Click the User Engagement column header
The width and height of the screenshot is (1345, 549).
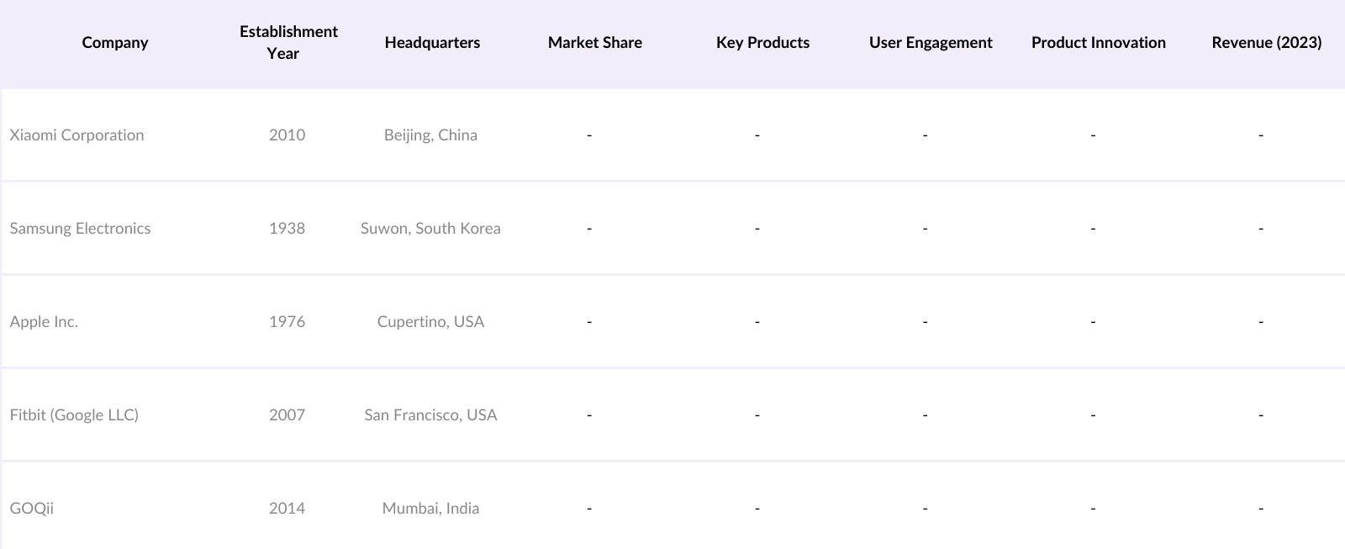[931, 43]
